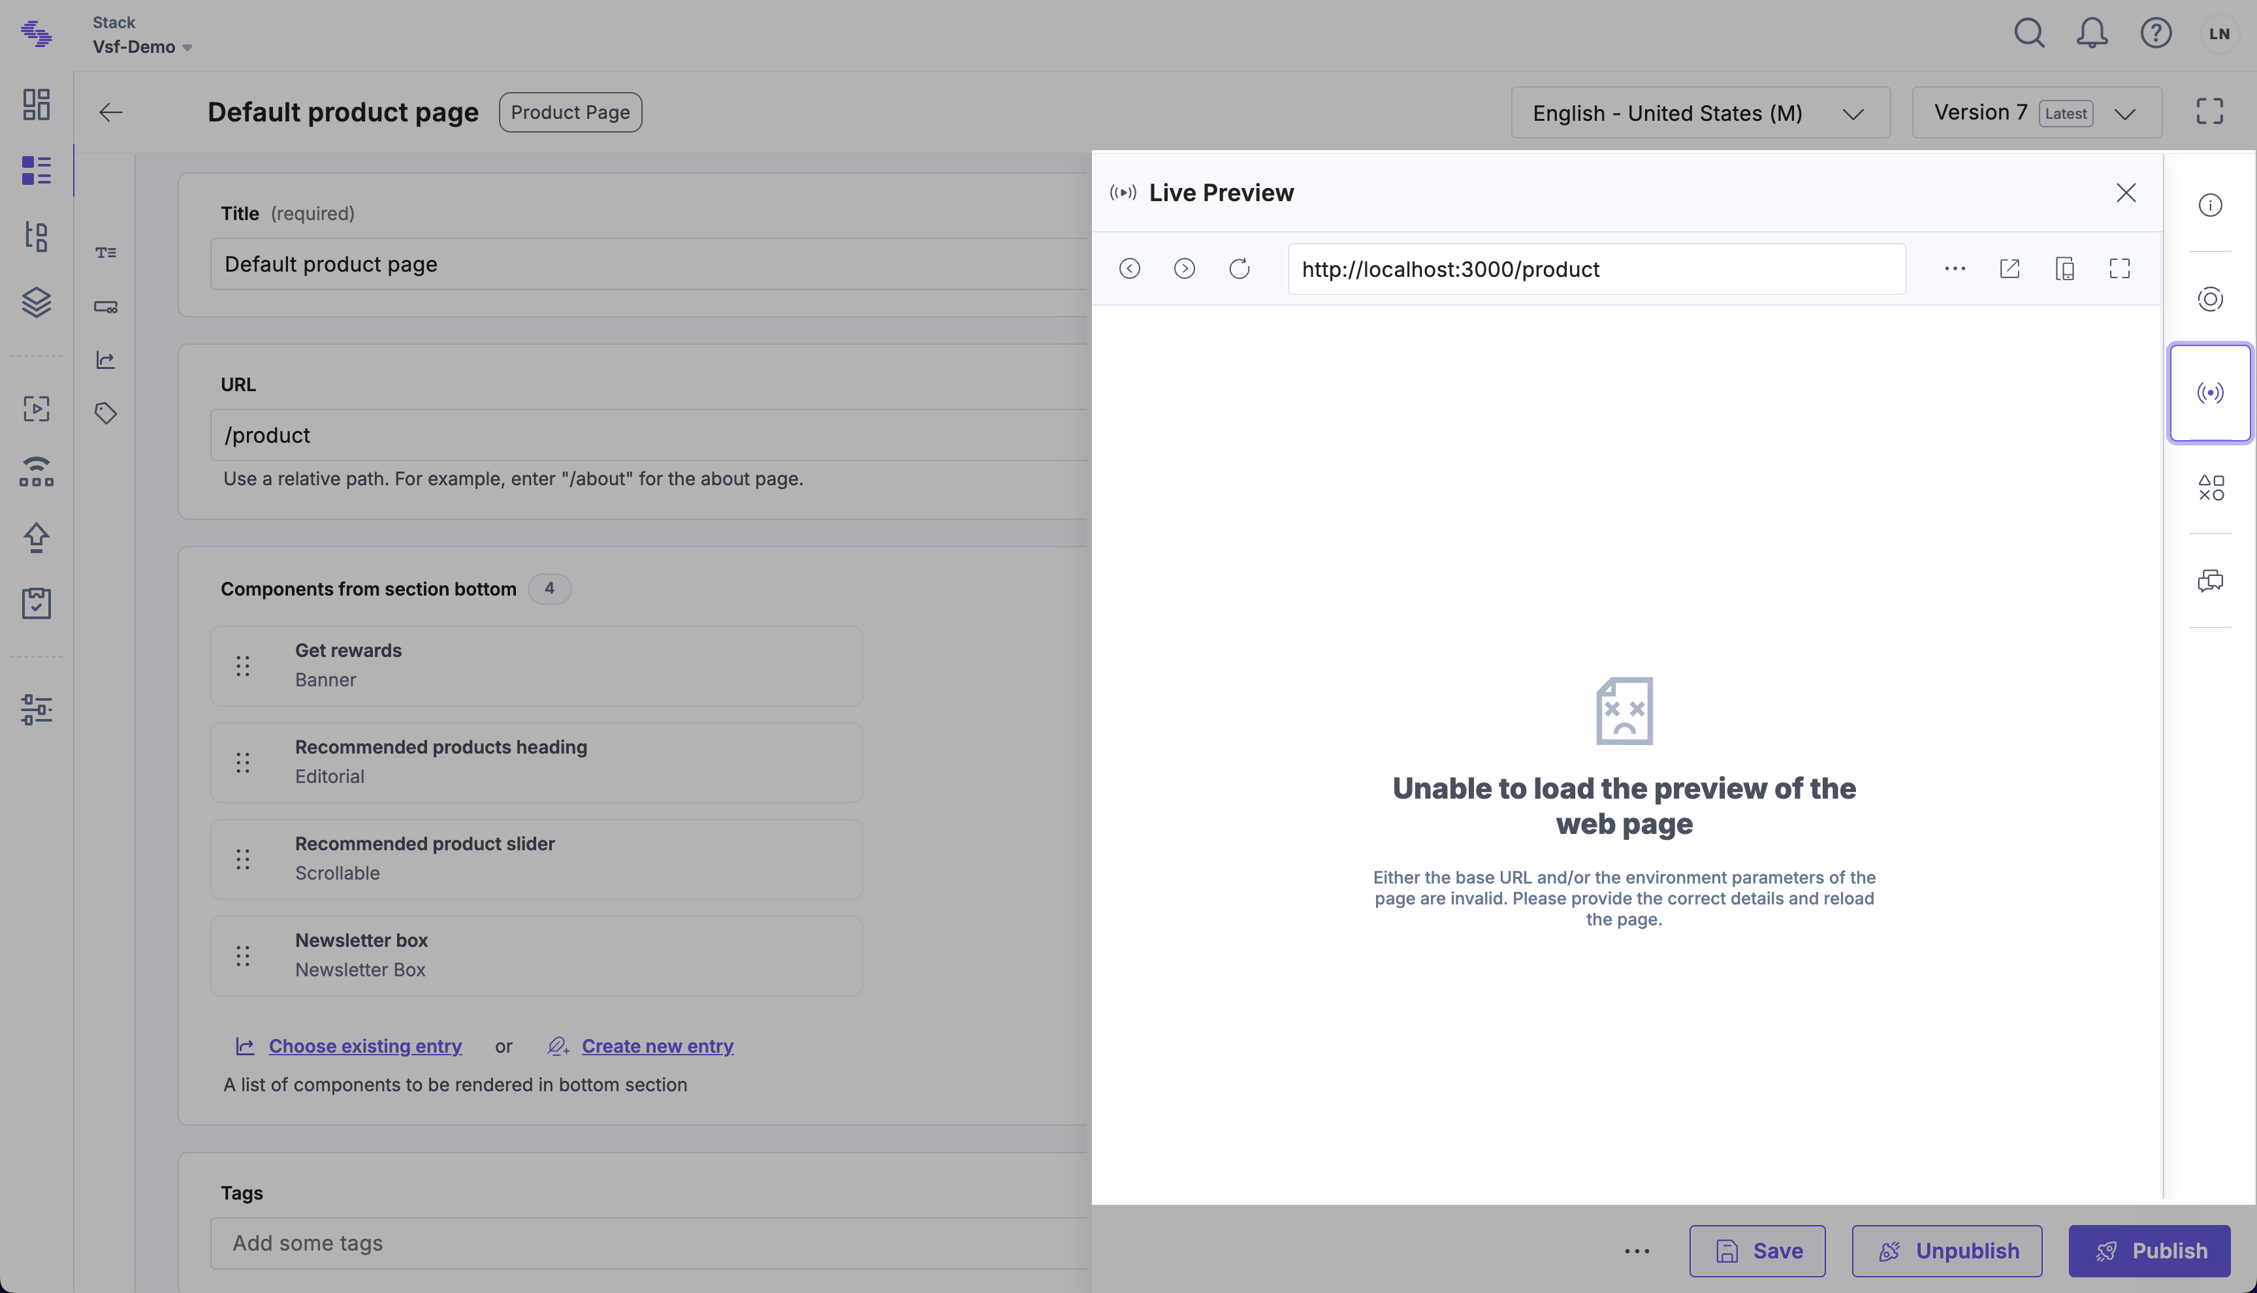The width and height of the screenshot is (2257, 1293).
Task: Open the Visual experience play icon in sidebar
Action: click(x=37, y=409)
